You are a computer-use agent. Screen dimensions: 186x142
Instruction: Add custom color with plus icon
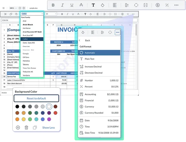click(x=18, y=127)
